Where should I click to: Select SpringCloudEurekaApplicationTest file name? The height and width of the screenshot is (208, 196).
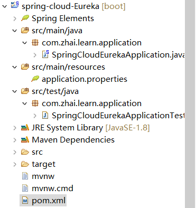coord(118,116)
